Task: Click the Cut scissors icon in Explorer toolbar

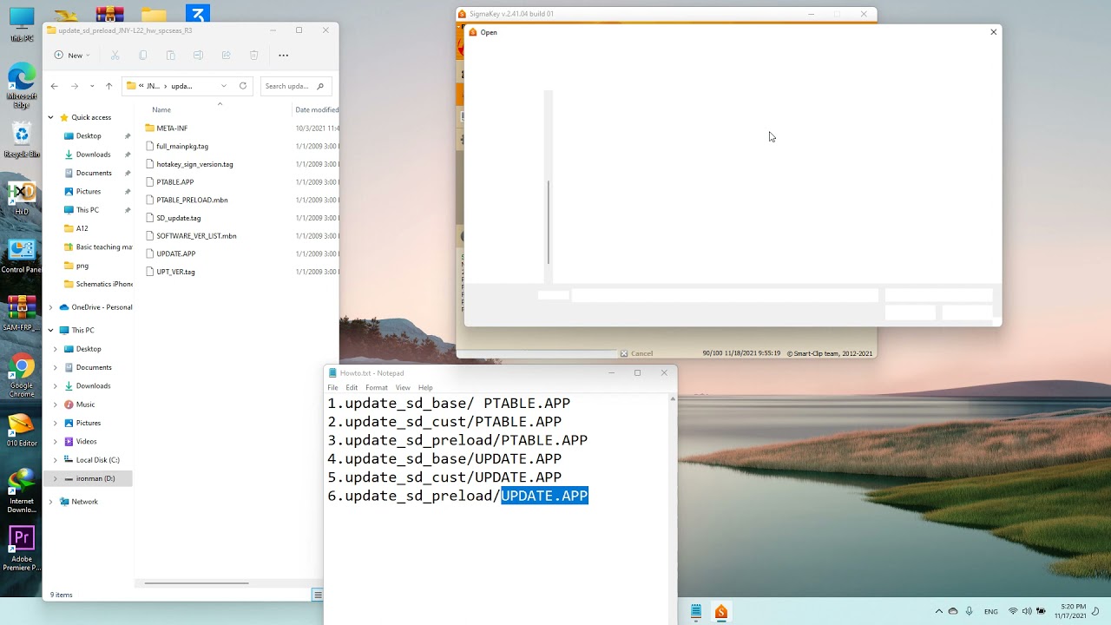Action: 115,55
